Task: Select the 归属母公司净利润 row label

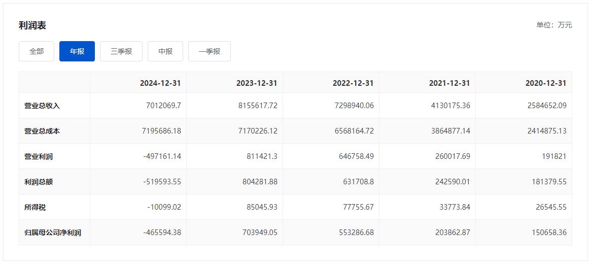Action: click(x=53, y=233)
